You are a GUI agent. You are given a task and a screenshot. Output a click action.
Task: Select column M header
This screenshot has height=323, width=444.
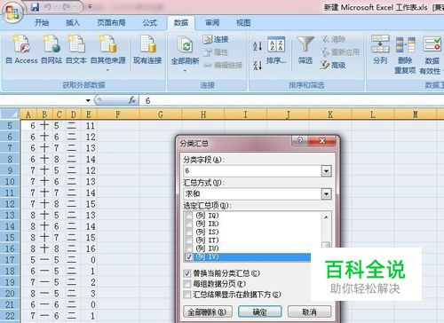point(416,114)
